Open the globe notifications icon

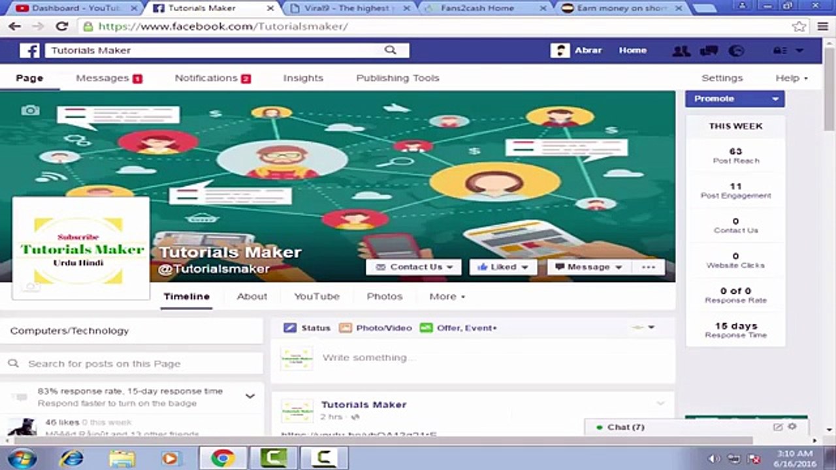(x=736, y=50)
